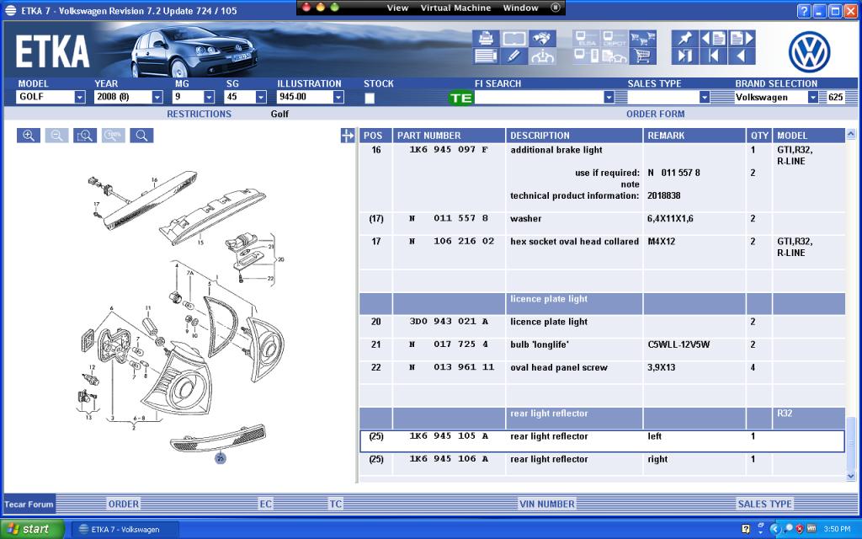Screen dimensions: 862x539
Task: Zoom in on the illustration
Action: (29, 136)
